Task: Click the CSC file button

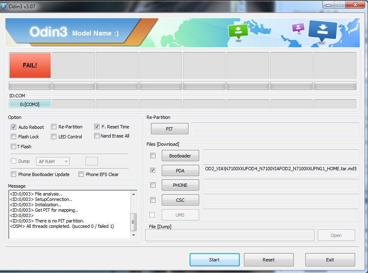Action: pyautogui.click(x=180, y=200)
